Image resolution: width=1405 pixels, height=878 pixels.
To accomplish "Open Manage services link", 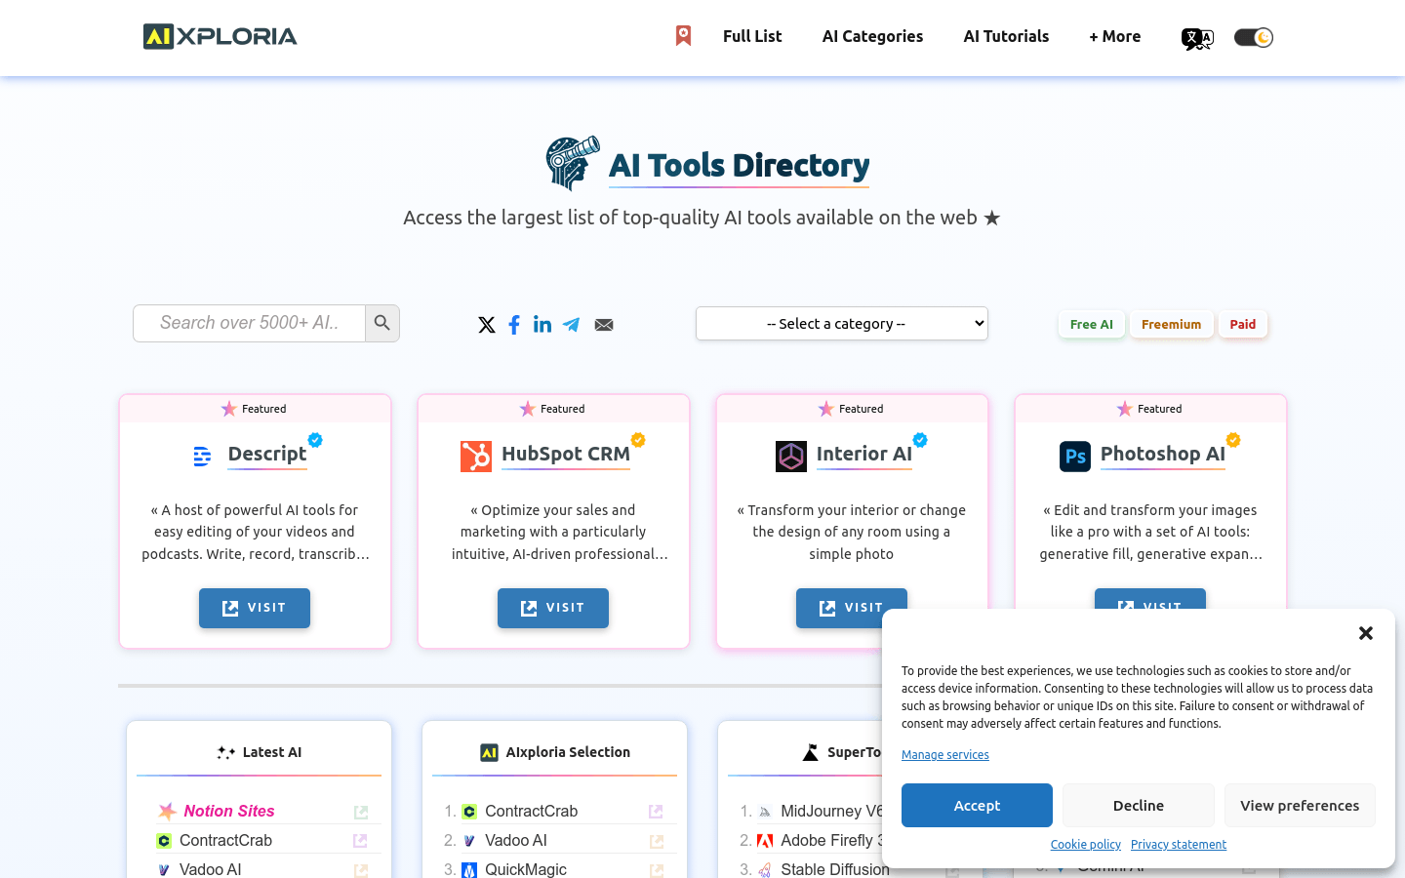I will pyautogui.click(x=945, y=755).
